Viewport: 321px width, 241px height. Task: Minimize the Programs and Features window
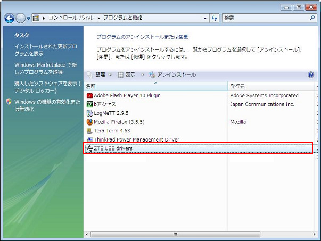pyautogui.click(x=286, y=7)
